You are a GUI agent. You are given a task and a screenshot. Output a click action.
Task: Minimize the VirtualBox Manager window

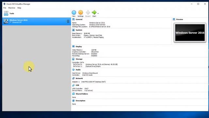(x=192, y=4)
